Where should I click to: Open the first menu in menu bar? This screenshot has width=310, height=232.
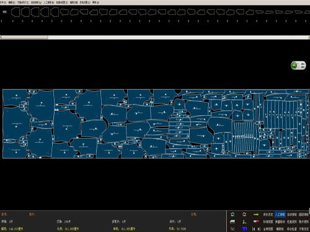(3, 2)
